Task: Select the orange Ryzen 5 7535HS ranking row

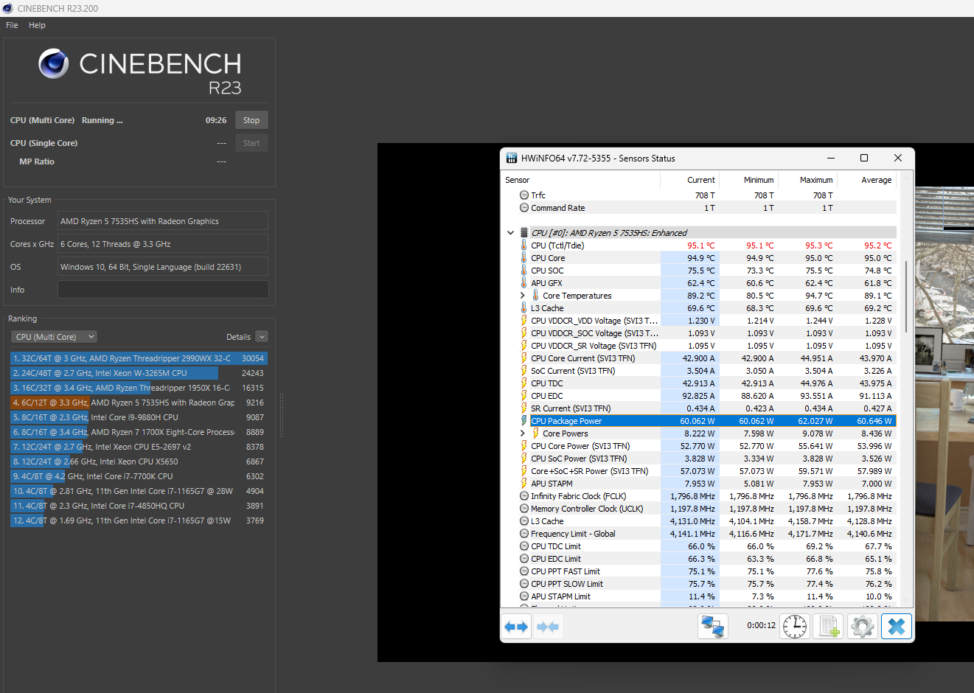Action: 139,403
